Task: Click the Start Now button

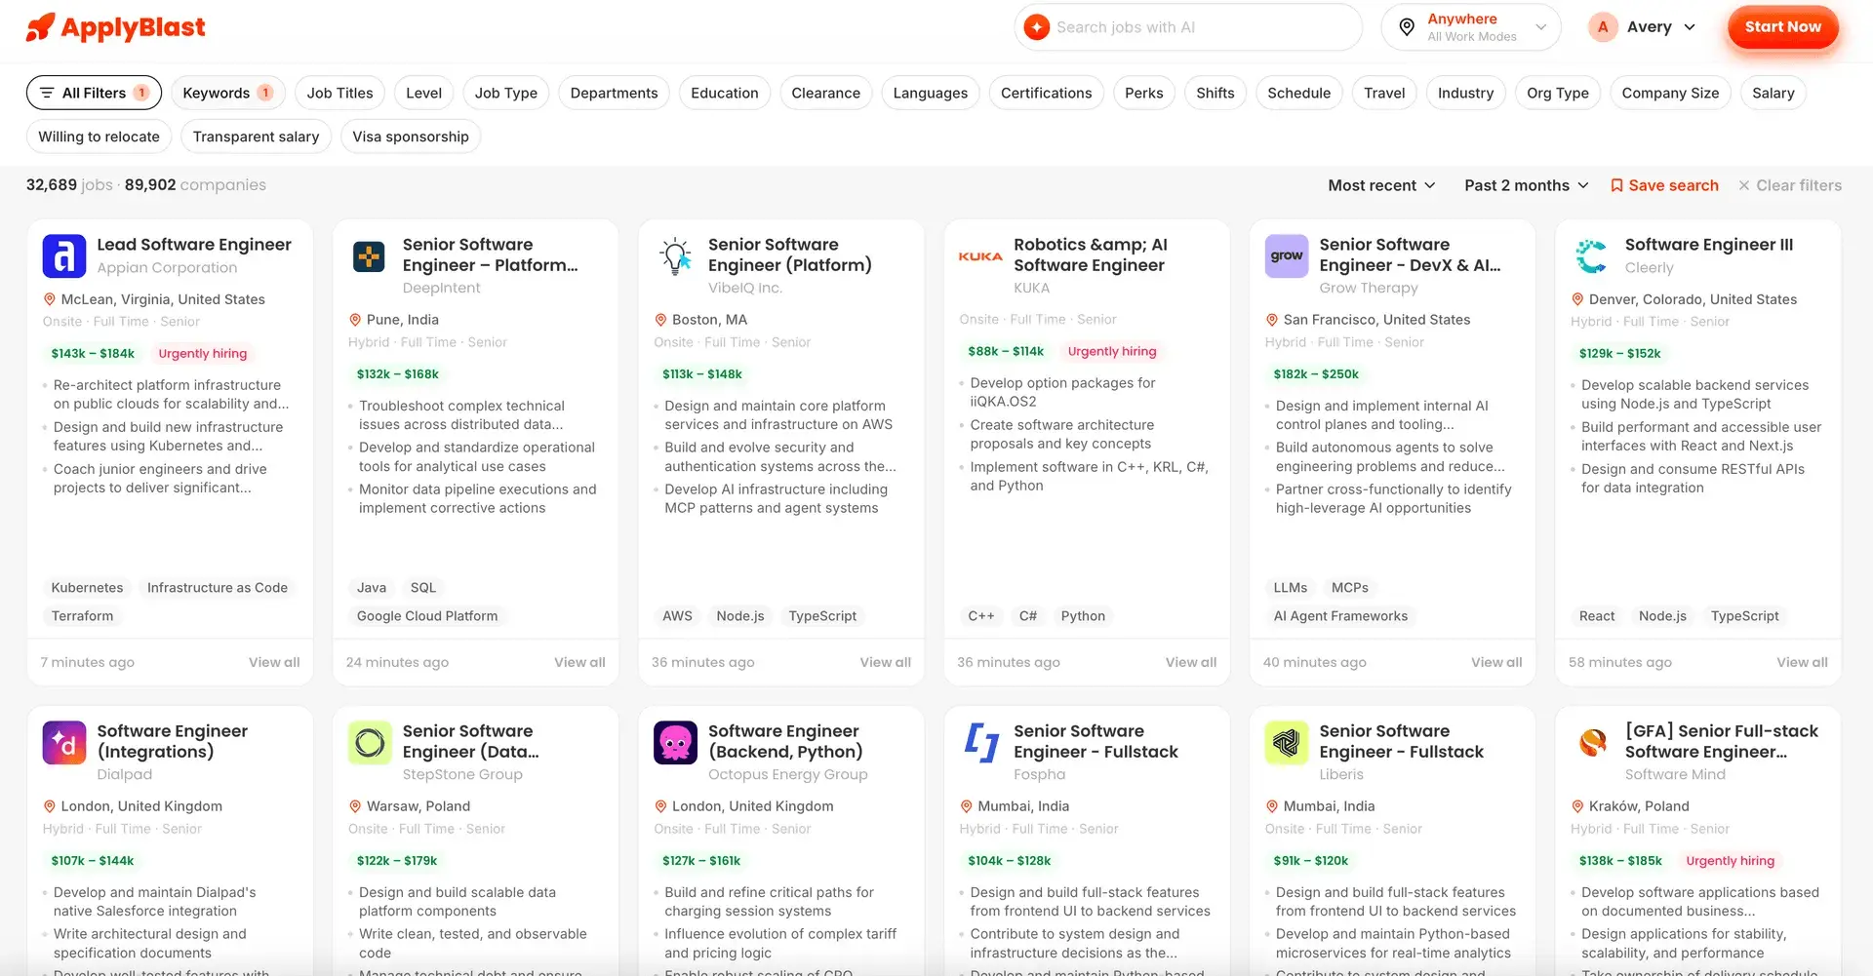Action: click(1782, 27)
